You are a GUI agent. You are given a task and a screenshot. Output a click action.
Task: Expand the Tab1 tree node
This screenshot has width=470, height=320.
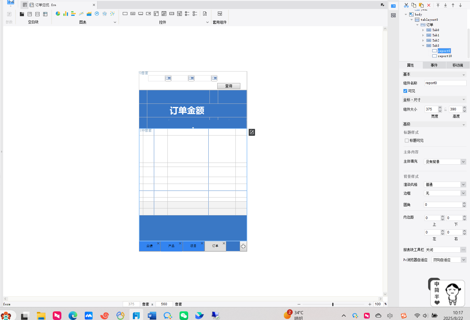point(423,35)
